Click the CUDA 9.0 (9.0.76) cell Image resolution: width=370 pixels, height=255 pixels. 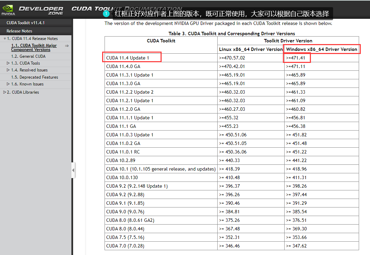pyautogui.click(x=161, y=212)
